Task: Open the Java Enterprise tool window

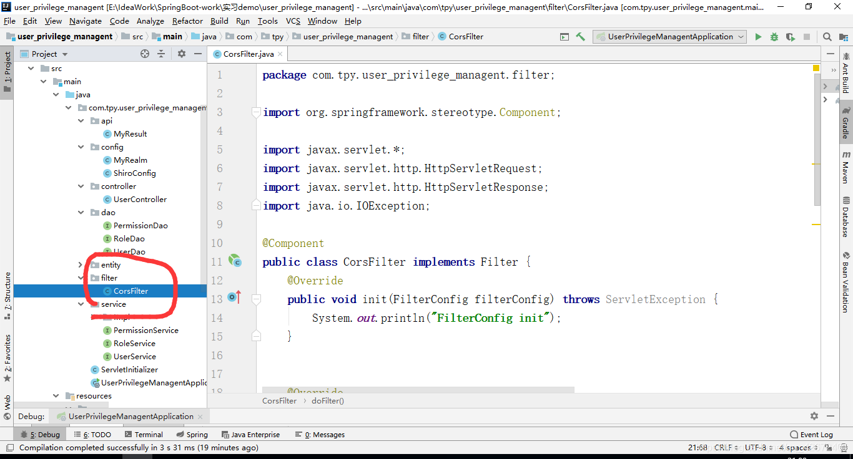Action: 250,435
